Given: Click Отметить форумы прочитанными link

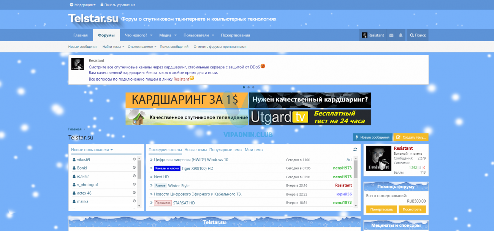Looking at the screenshot, I should coord(220,47).
